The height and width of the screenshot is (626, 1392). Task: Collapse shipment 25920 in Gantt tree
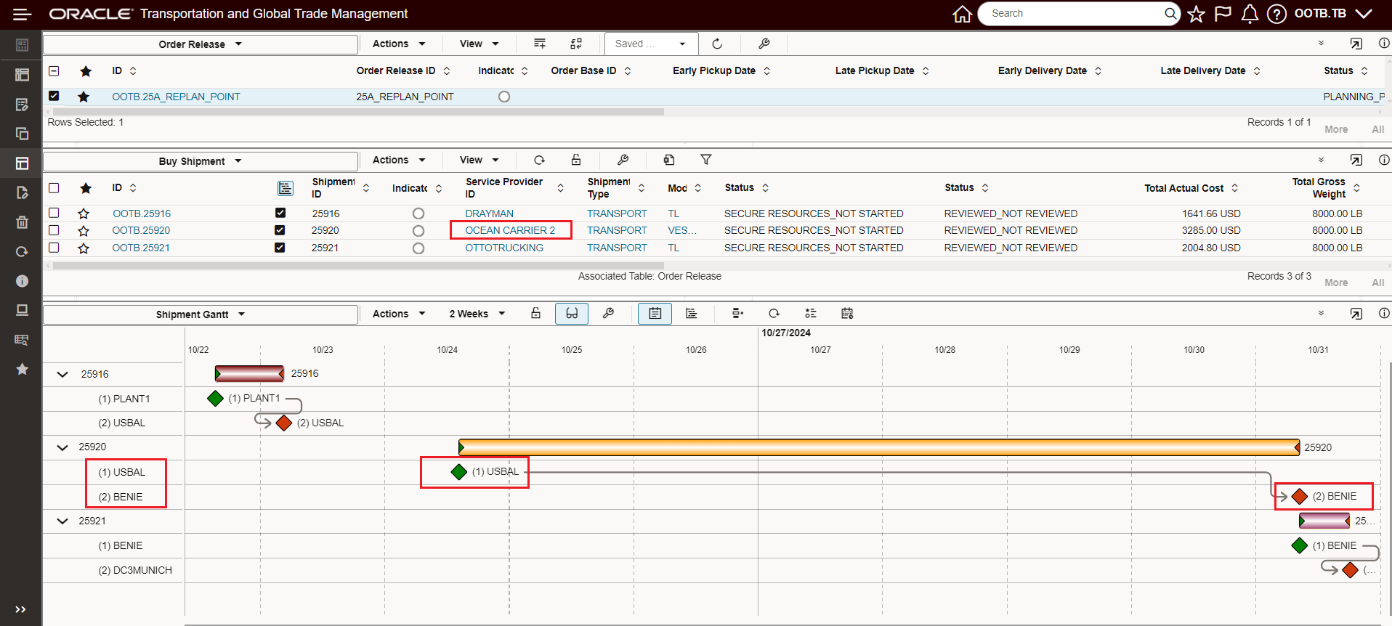pyautogui.click(x=62, y=447)
